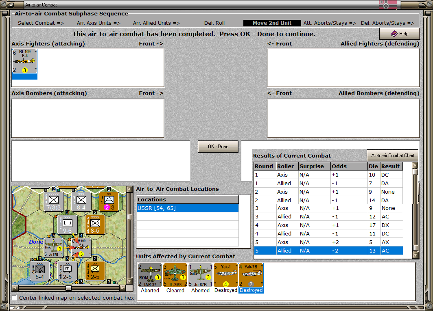Click the Odds column header in results table

pos(349,166)
